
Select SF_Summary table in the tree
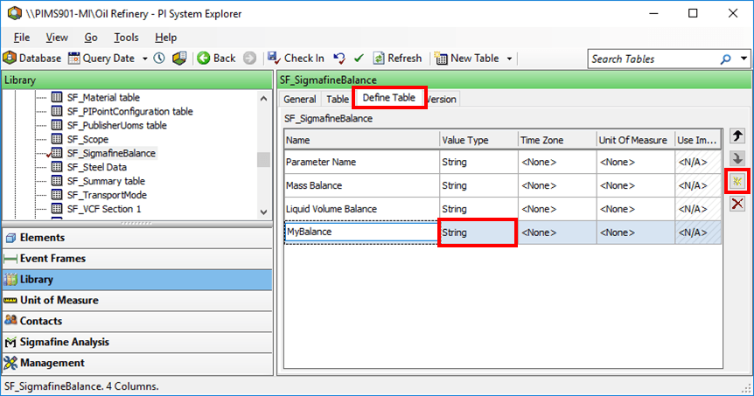(x=106, y=181)
